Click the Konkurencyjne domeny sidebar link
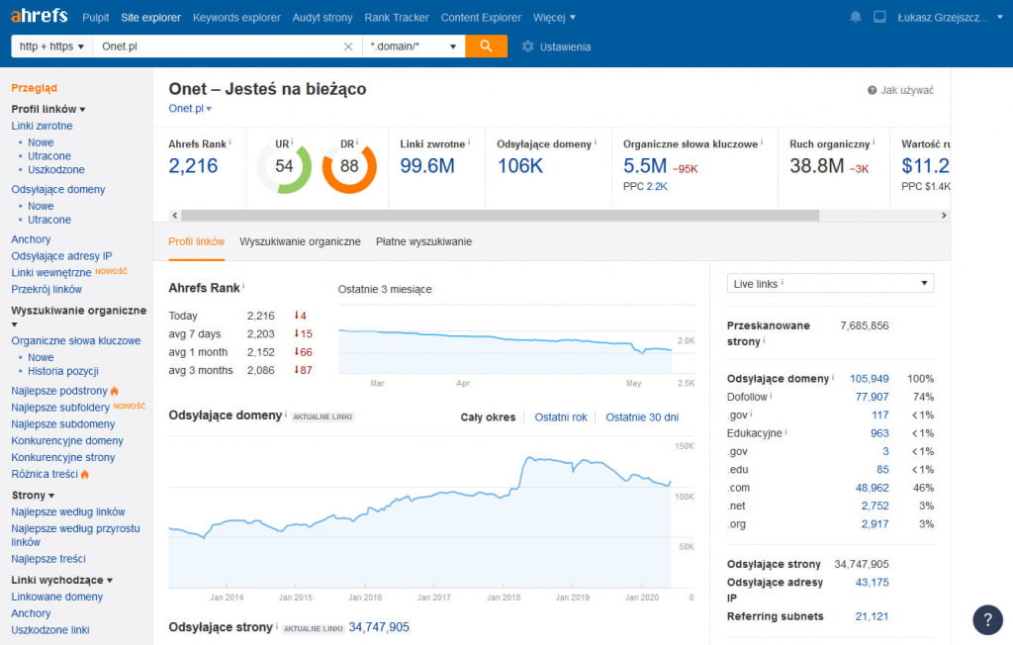1013x645 pixels. point(67,440)
